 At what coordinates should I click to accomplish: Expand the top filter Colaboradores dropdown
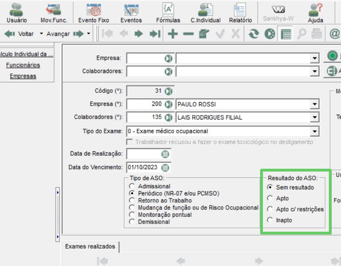[x=314, y=71]
